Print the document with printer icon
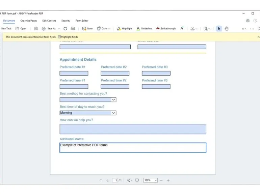 (65, 28)
